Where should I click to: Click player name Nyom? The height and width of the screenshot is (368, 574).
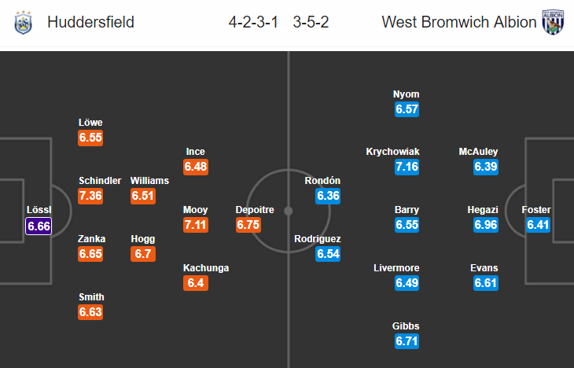point(407,94)
